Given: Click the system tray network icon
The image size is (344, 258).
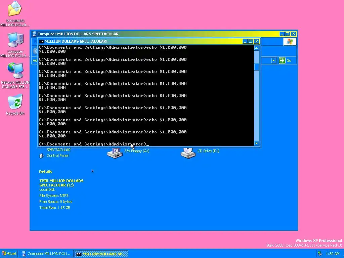Looking at the screenshot, I should 320,254.
